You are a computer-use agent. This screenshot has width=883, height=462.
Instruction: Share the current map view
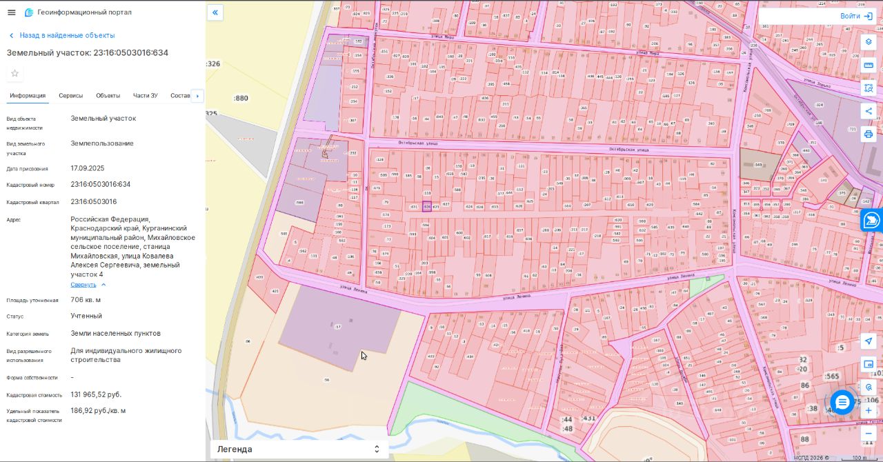click(x=869, y=111)
